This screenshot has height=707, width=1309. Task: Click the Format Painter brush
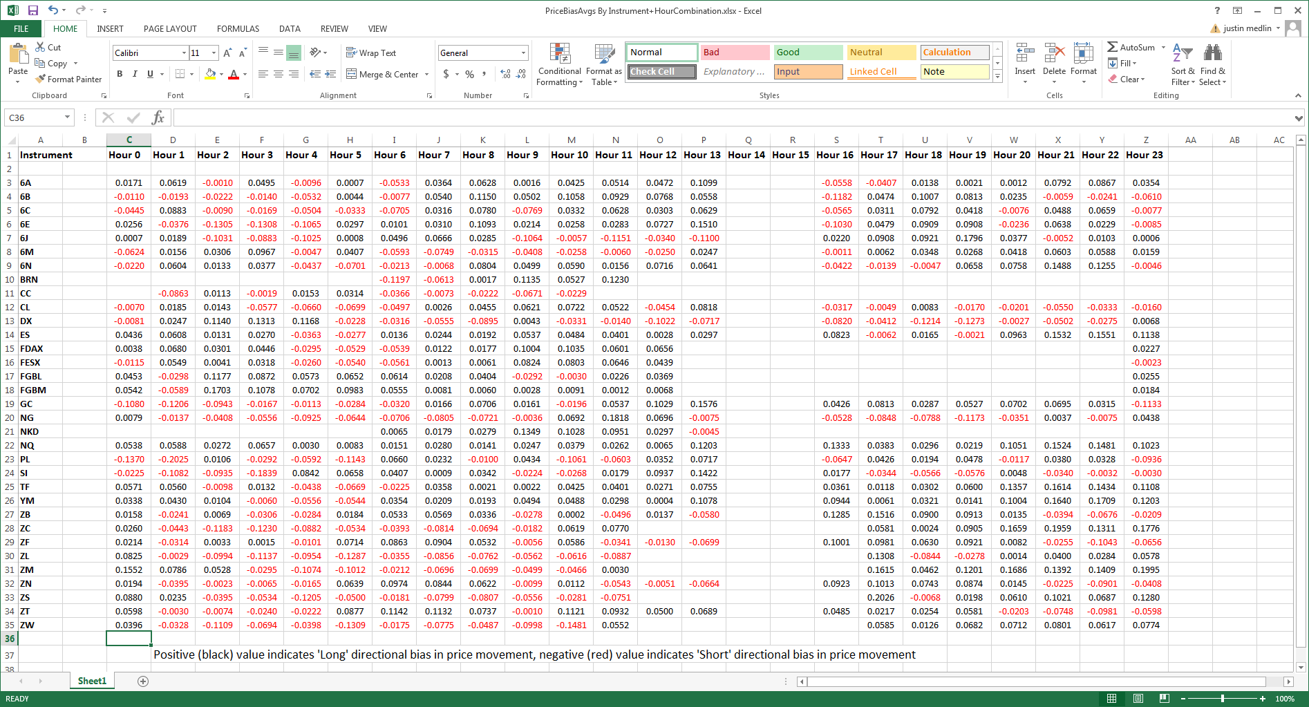[x=41, y=79]
